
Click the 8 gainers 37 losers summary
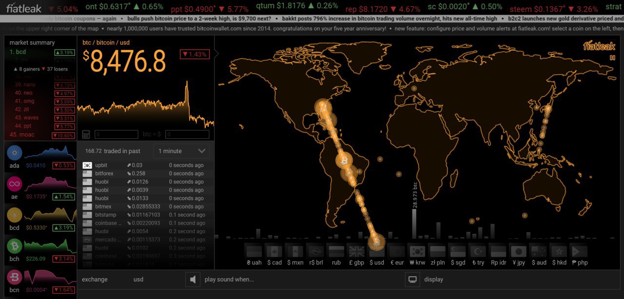click(40, 69)
